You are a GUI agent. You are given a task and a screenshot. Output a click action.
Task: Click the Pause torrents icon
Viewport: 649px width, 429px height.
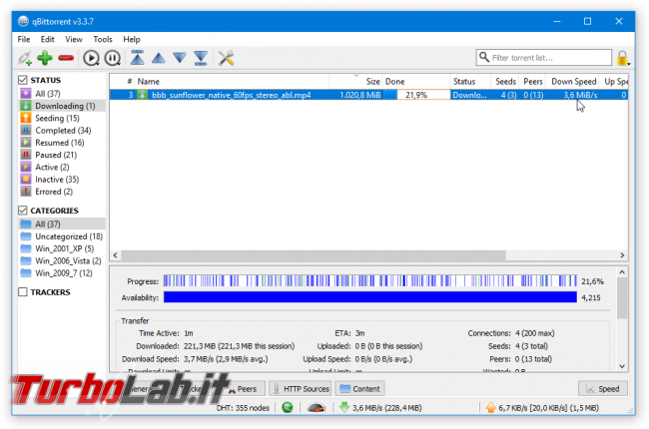112,58
